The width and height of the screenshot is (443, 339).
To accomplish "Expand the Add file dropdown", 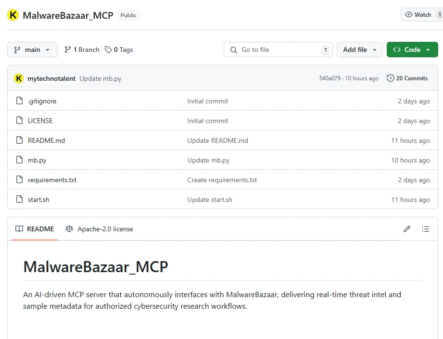I will click(x=359, y=50).
